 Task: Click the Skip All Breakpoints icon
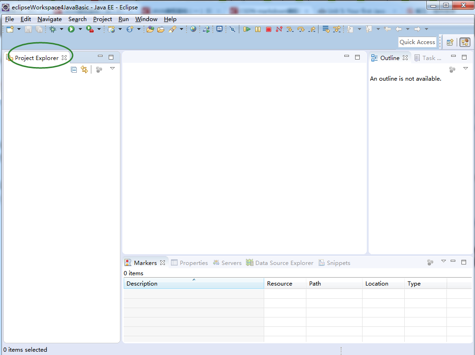coord(232,29)
